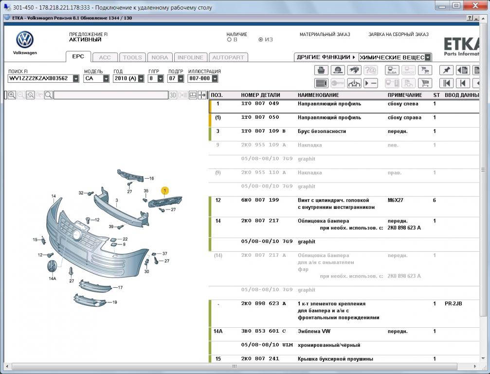Click the play-and-dash toolbar icon
Viewport: 490px width, 374px height.
point(371,83)
